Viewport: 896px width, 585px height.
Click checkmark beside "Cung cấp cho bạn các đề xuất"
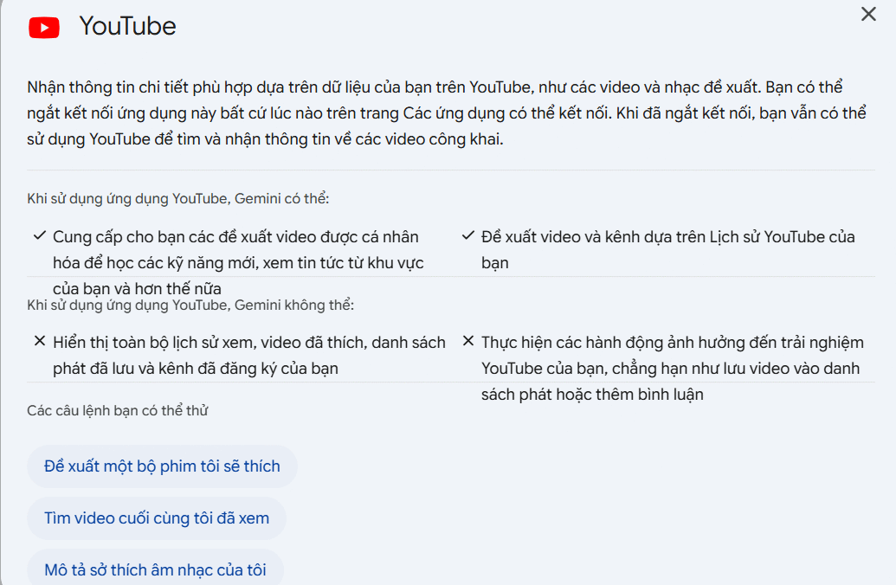pos(40,235)
